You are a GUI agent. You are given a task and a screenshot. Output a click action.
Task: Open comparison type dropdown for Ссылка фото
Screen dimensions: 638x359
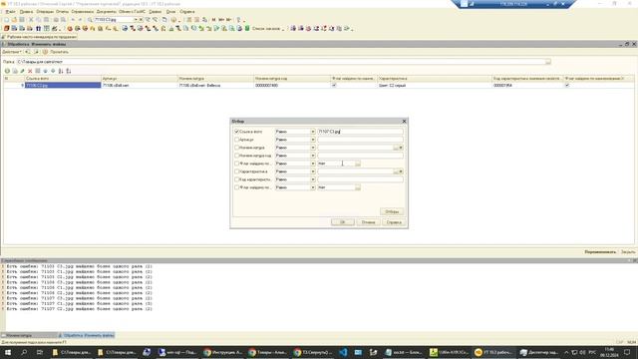[x=313, y=132]
